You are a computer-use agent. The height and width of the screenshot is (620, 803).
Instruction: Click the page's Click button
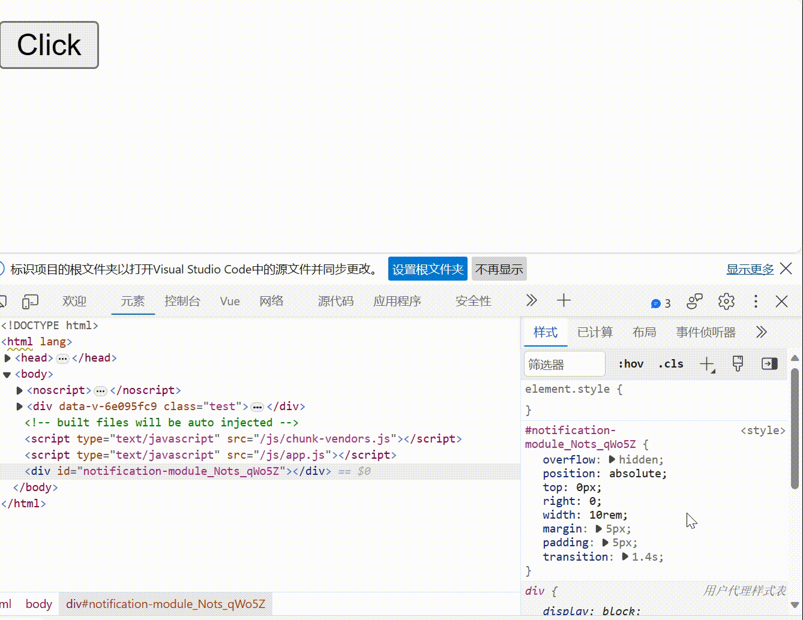tap(49, 45)
